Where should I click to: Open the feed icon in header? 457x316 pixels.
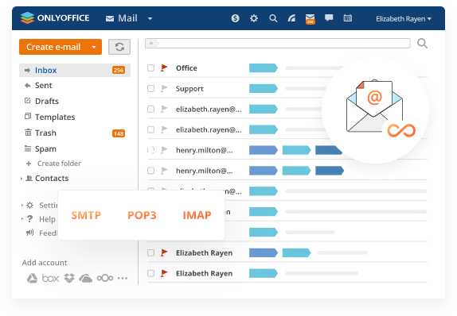tap(291, 18)
